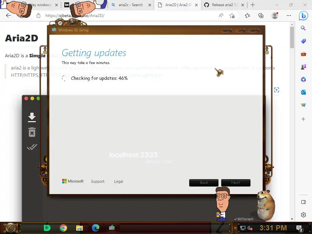Switch to the aria2c - Search tab
This screenshot has width=312, height=234.
130,5
